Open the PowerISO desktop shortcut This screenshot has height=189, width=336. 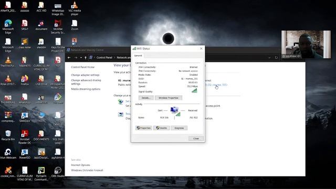pyautogui.click(x=25, y=154)
